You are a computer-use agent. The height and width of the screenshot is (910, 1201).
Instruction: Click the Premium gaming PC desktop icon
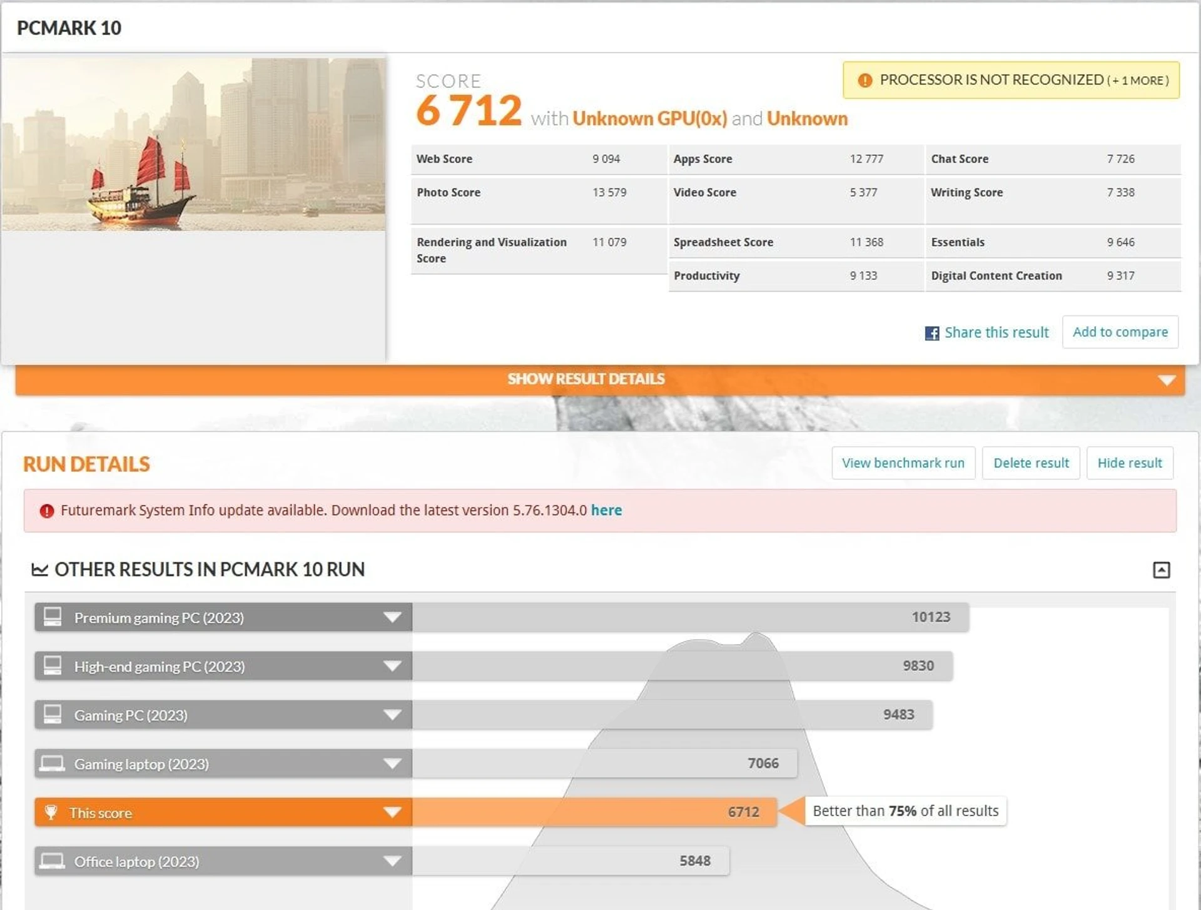[53, 616]
